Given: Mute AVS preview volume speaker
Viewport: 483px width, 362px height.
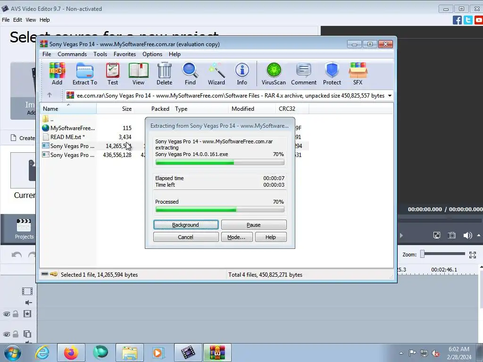Looking at the screenshot, I should [467, 236].
